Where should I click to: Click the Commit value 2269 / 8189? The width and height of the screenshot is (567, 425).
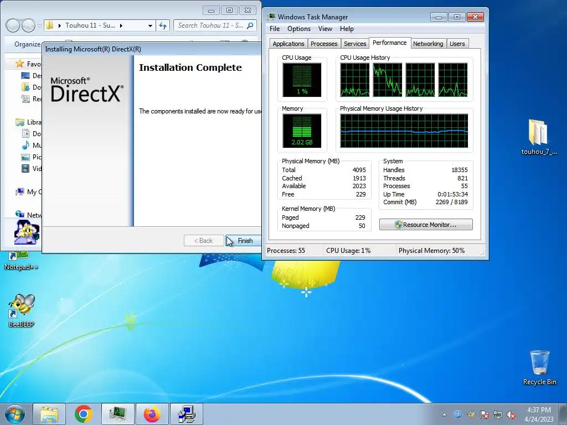tap(451, 202)
